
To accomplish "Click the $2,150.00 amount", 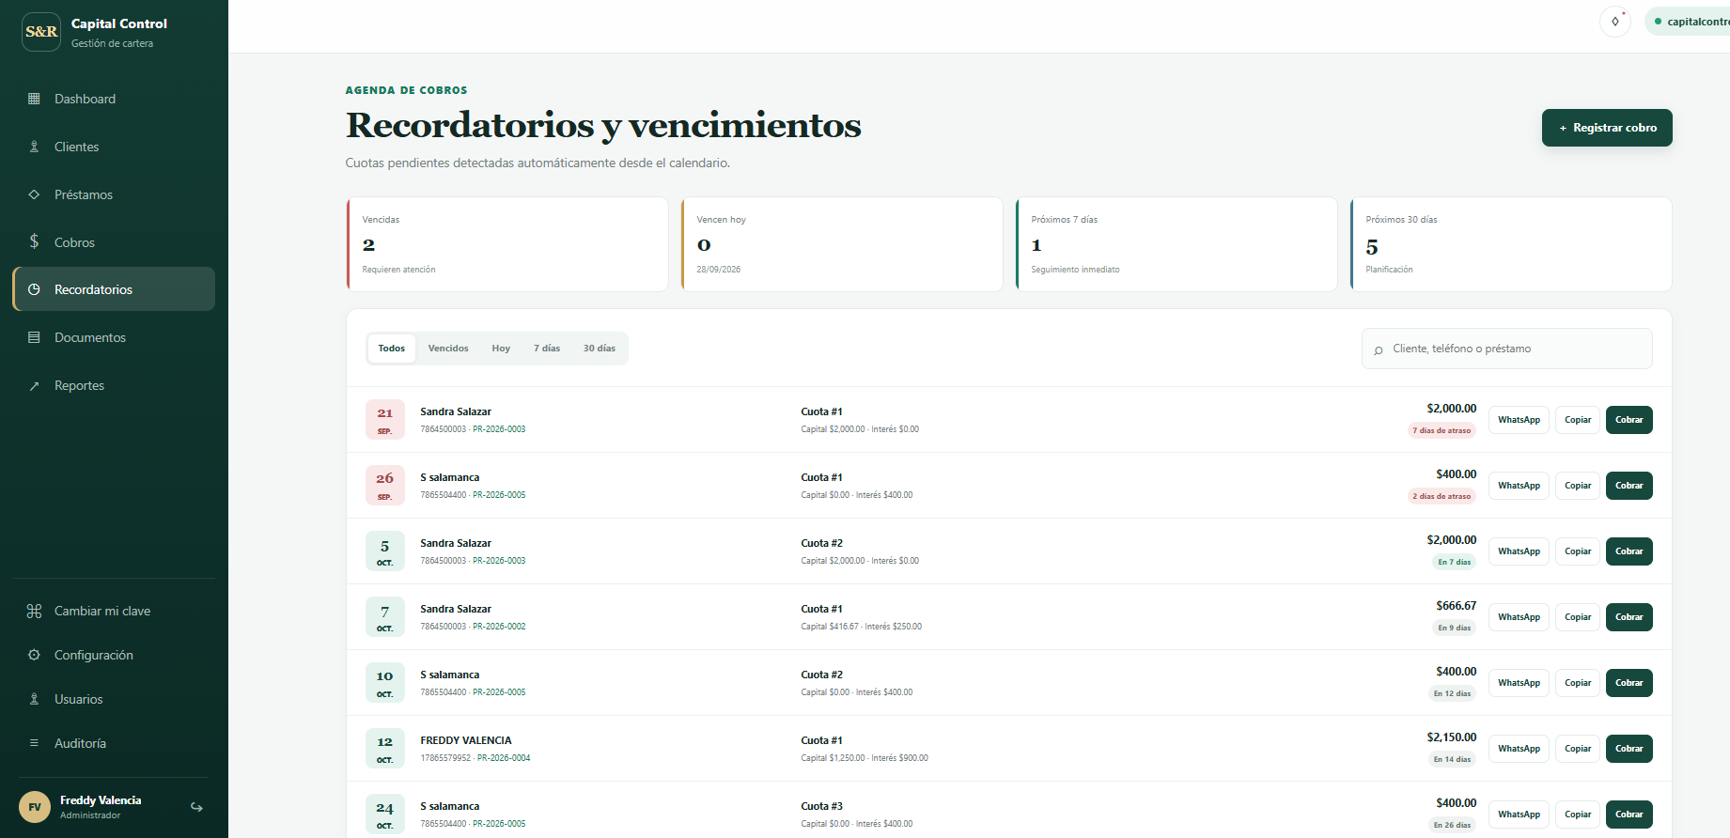I will click(1452, 737).
